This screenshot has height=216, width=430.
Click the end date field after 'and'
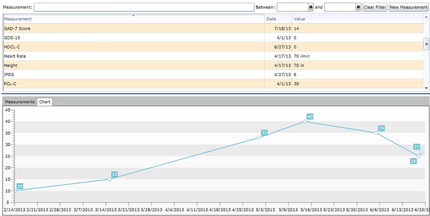coord(340,7)
